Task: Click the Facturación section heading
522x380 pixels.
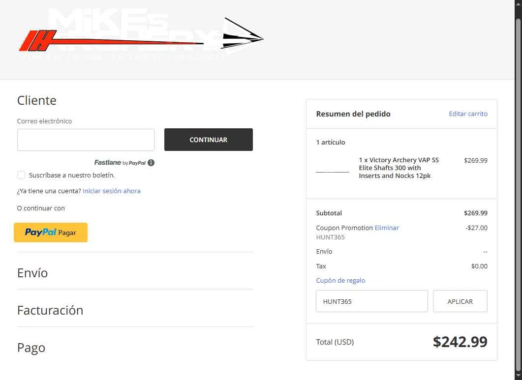Action: pos(50,310)
